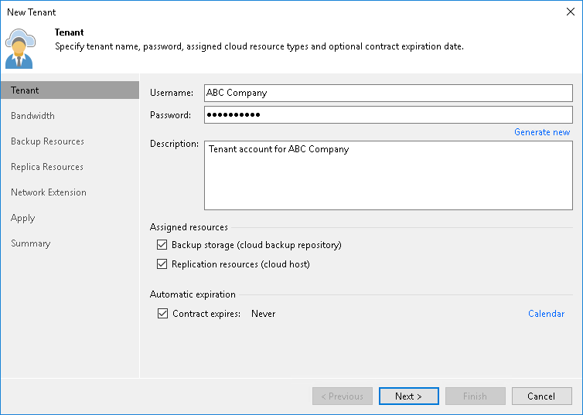Click the bold 'Tenant' header title
583x415 pixels.
point(69,32)
